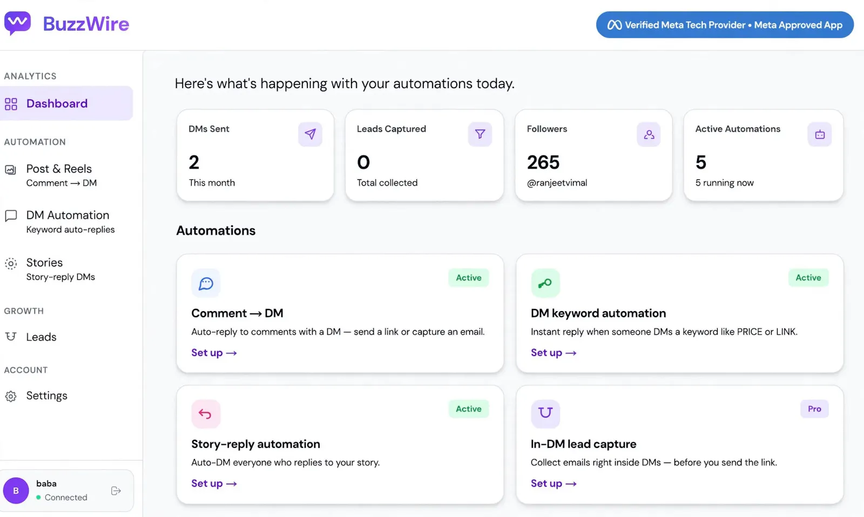Click the Settings gear icon
Screen dimensions: 864x517
pos(11,397)
